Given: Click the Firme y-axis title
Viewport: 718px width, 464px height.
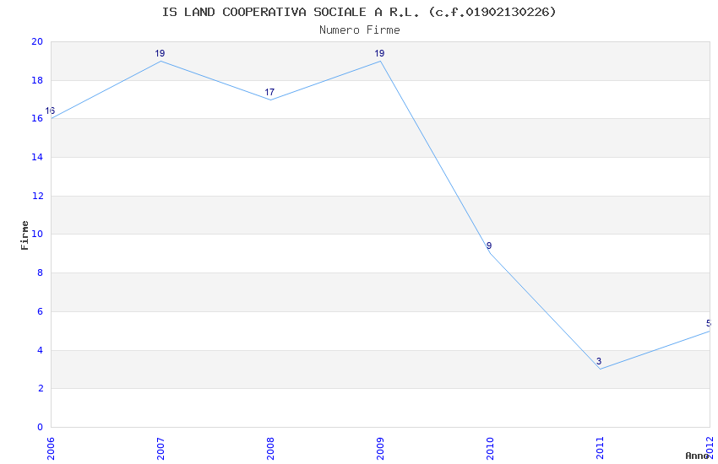Looking at the screenshot, I should tap(24, 235).
